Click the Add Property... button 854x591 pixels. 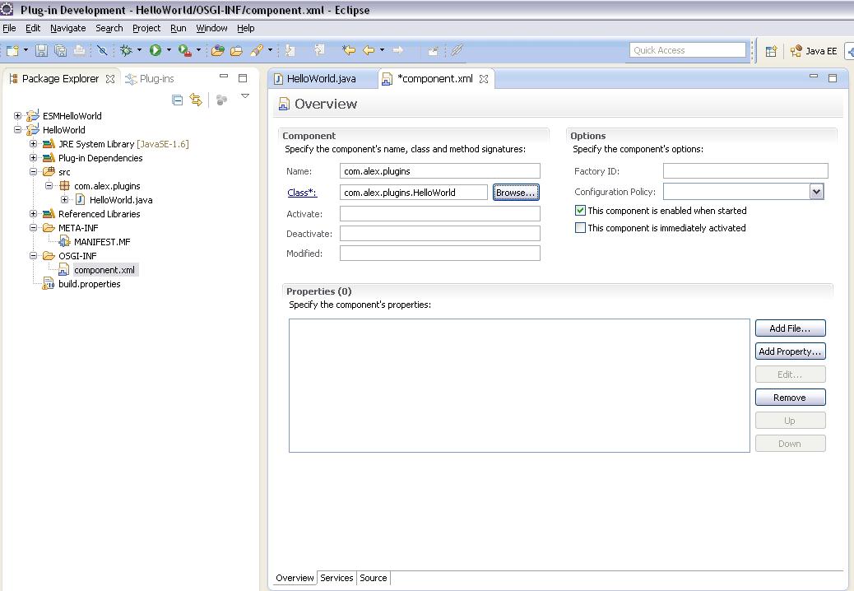point(790,351)
